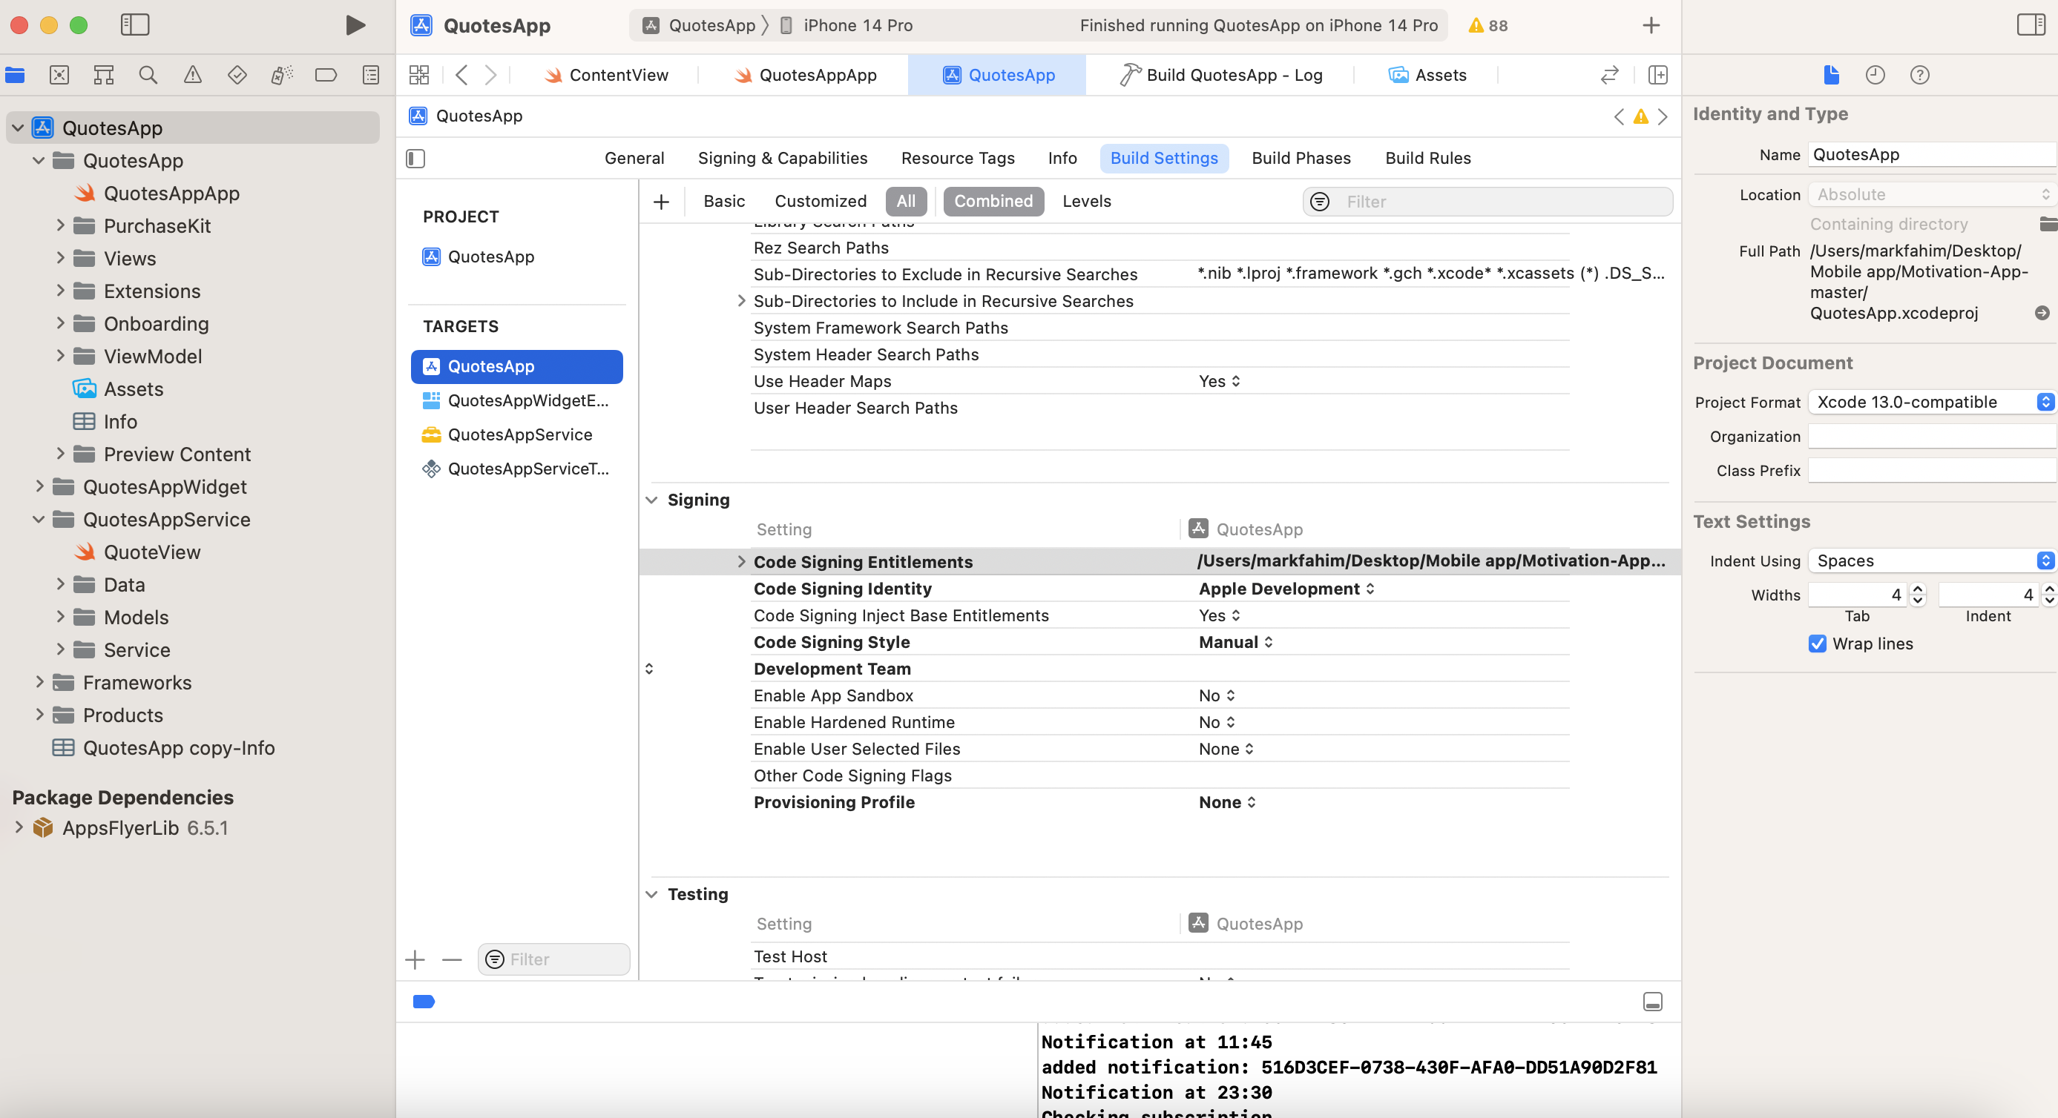
Task: Hide the project and targets list
Action: pyautogui.click(x=415, y=158)
